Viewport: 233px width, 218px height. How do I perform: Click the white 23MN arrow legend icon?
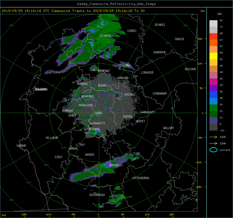[213, 143]
